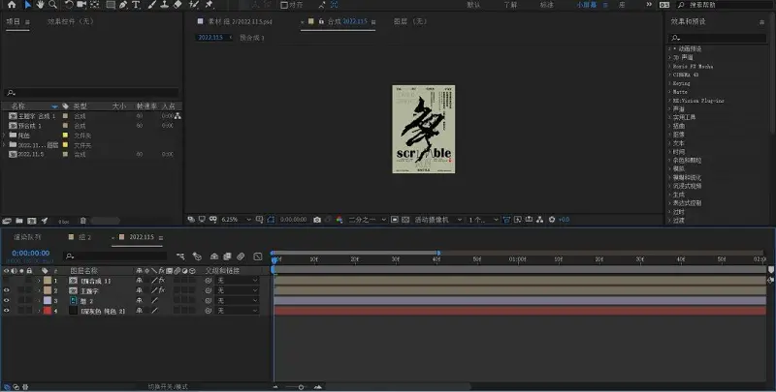
Task: Click the new folder icon in Project panel
Action: [x=18, y=222]
